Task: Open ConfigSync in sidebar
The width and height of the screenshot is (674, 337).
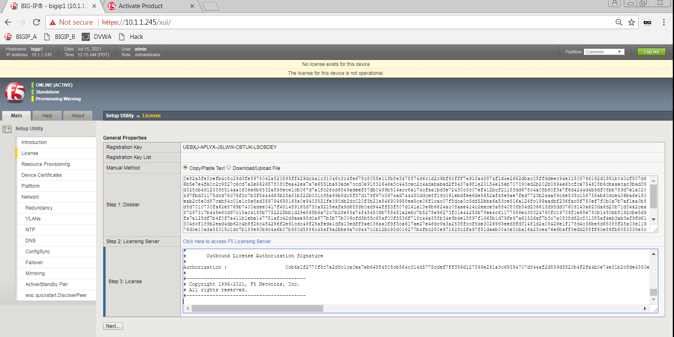Action: coord(56,252)
